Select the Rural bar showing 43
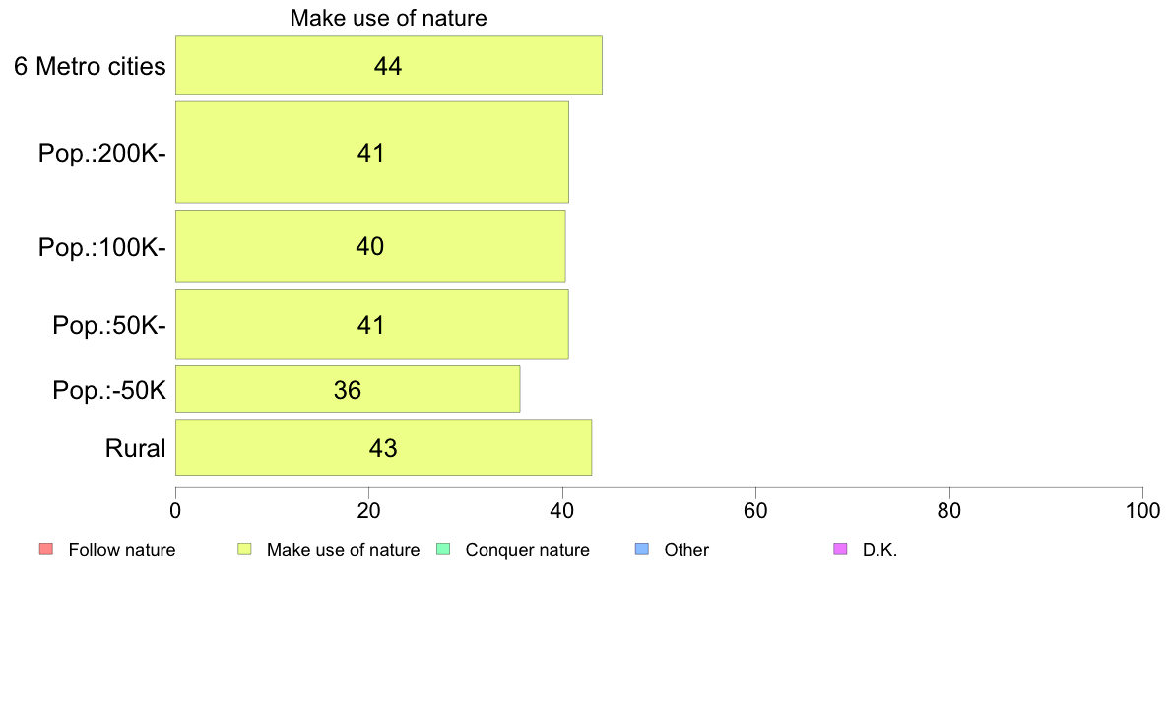Viewport: 1170px width, 725px height. click(x=383, y=447)
